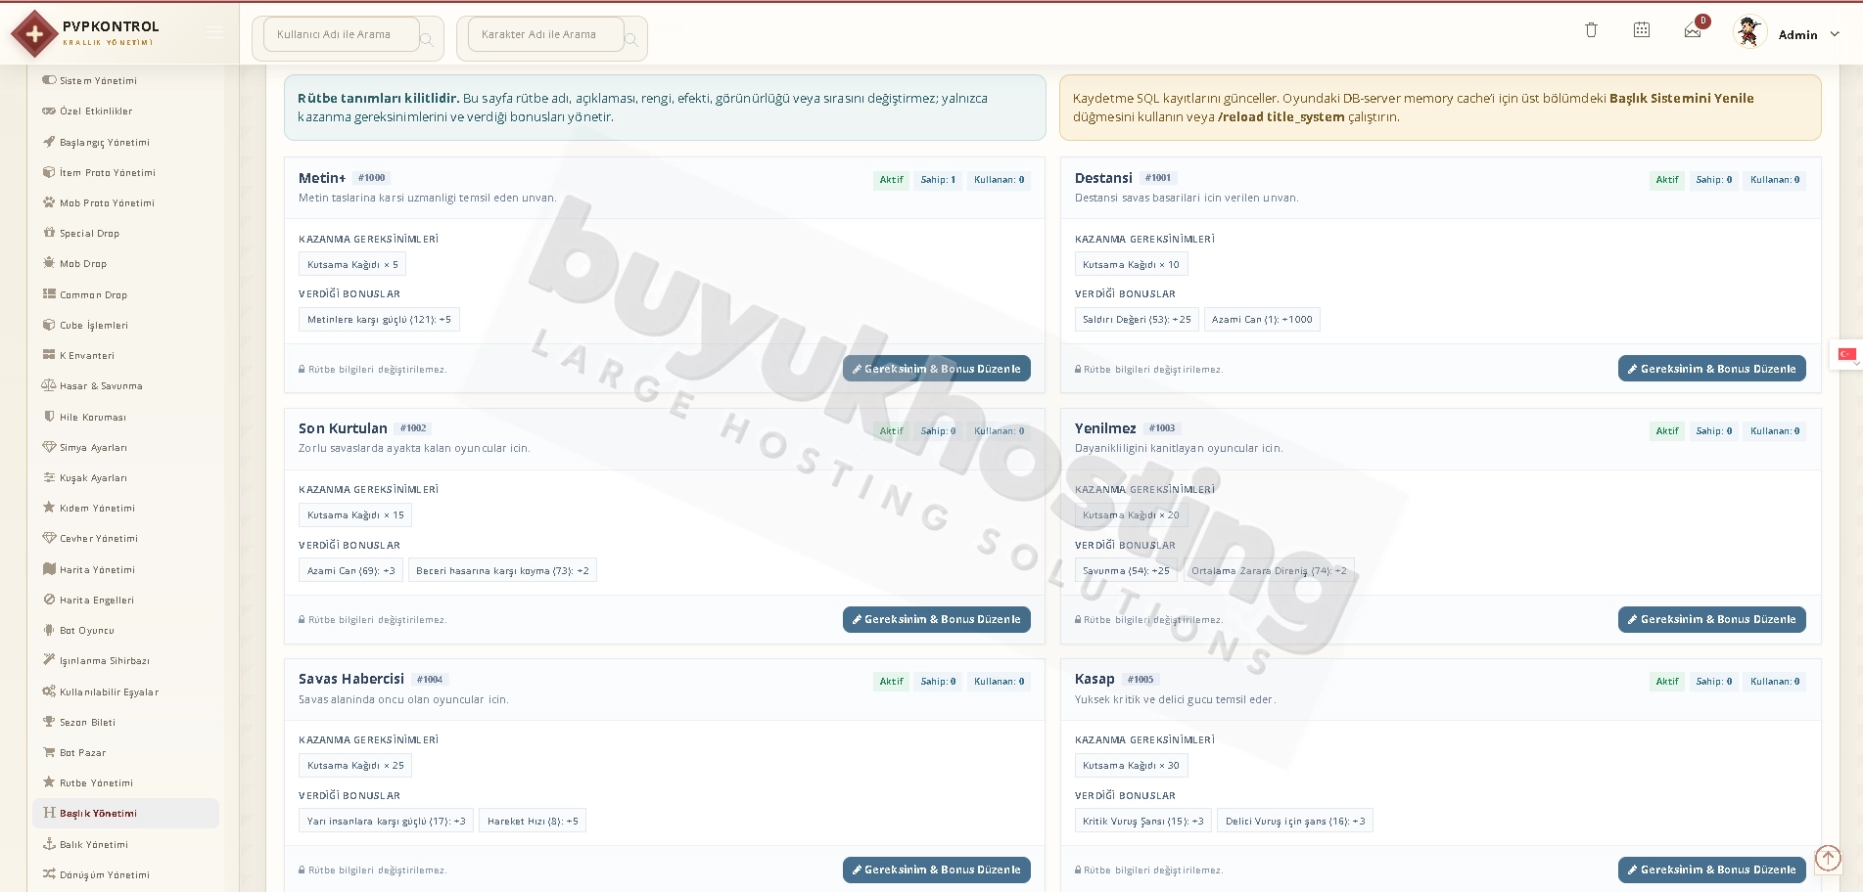
Task: Click the Admin avatar picture
Action: (1749, 32)
